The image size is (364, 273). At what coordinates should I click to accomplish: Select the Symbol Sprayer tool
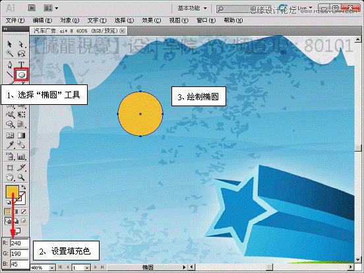pyautogui.click(x=10, y=156)
